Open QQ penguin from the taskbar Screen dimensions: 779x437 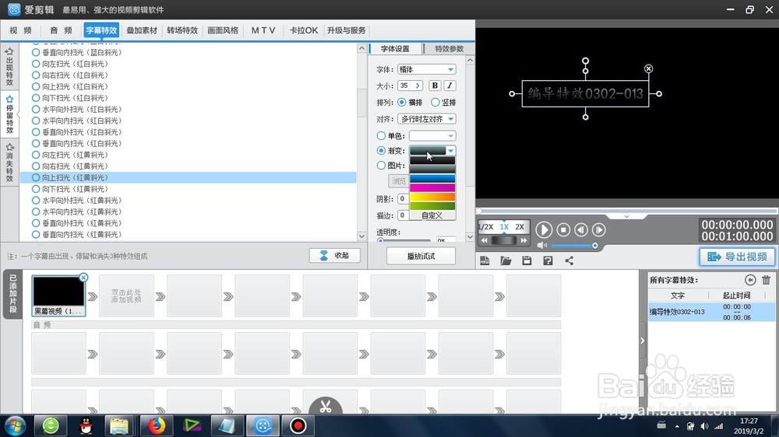(86, 425)
